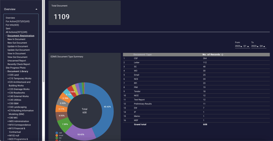
Task: Open the New In Document link
Action: pos(16,39)
